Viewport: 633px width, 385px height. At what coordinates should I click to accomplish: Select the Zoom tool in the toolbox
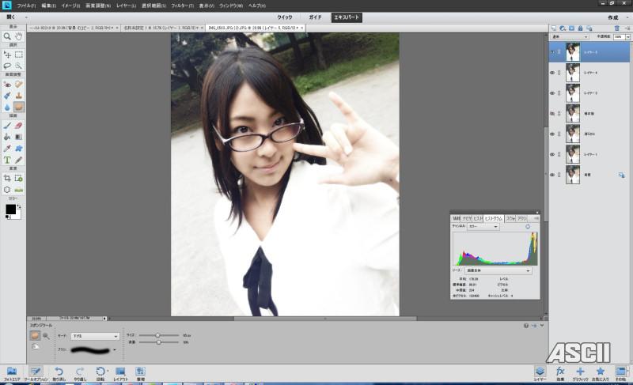(x=7, y=36)
